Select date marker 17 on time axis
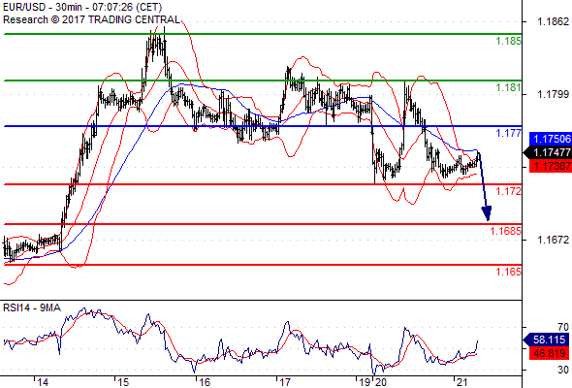572x388 pixels. [x=285, y=382]
